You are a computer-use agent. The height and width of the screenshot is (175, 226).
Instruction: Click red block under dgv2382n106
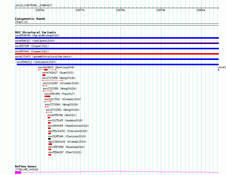pos(50,144)
